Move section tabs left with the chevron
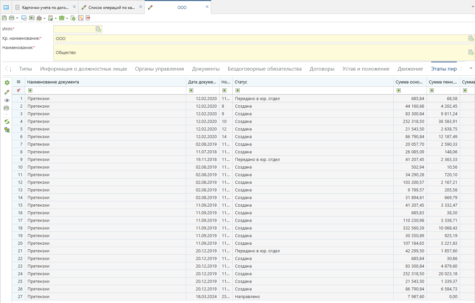475x303 pixels. [6, 69]
